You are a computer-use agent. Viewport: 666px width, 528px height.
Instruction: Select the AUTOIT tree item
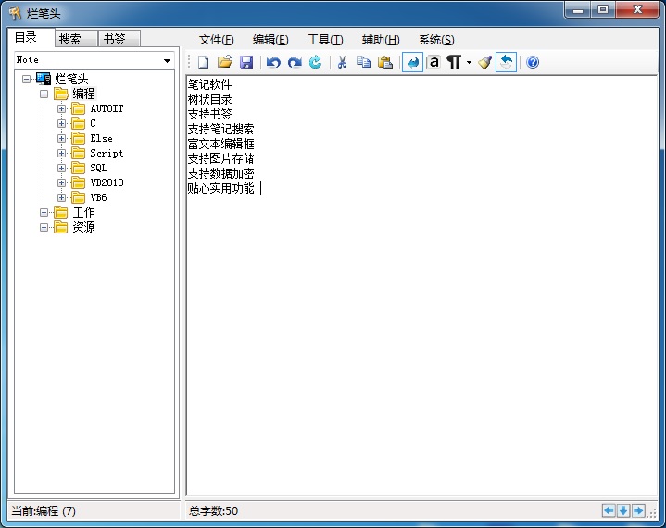tap(107, 108)
